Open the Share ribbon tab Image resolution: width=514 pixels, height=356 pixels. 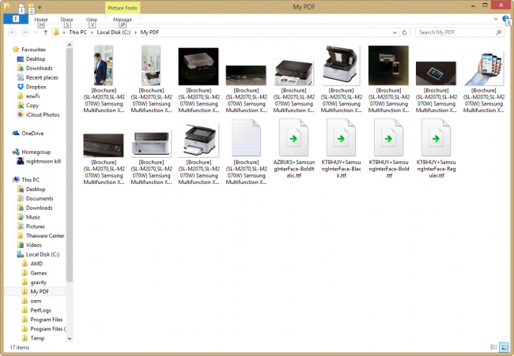(x=66, y=19)
